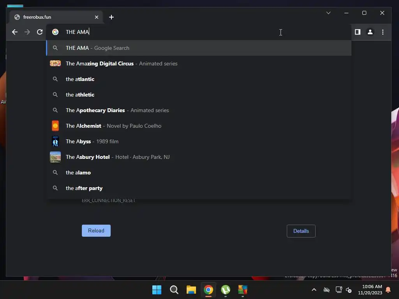This screenshot has width=399, height=299.
Task: Maximize the Chrome window
Action: pyautogui.click(x=364, y=13)
